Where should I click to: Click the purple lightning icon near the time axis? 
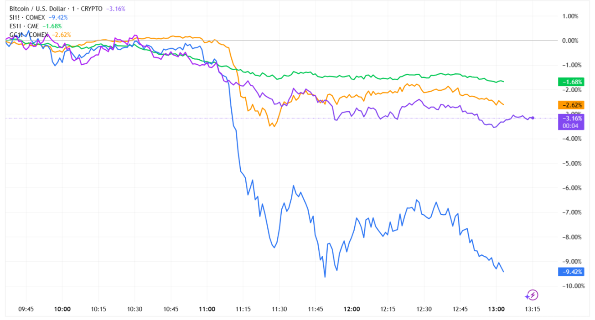pos(532,295)
